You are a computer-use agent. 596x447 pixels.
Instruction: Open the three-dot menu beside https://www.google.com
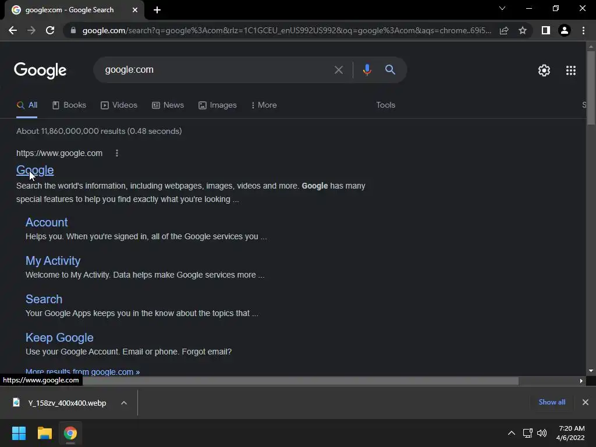pos(116,153)
